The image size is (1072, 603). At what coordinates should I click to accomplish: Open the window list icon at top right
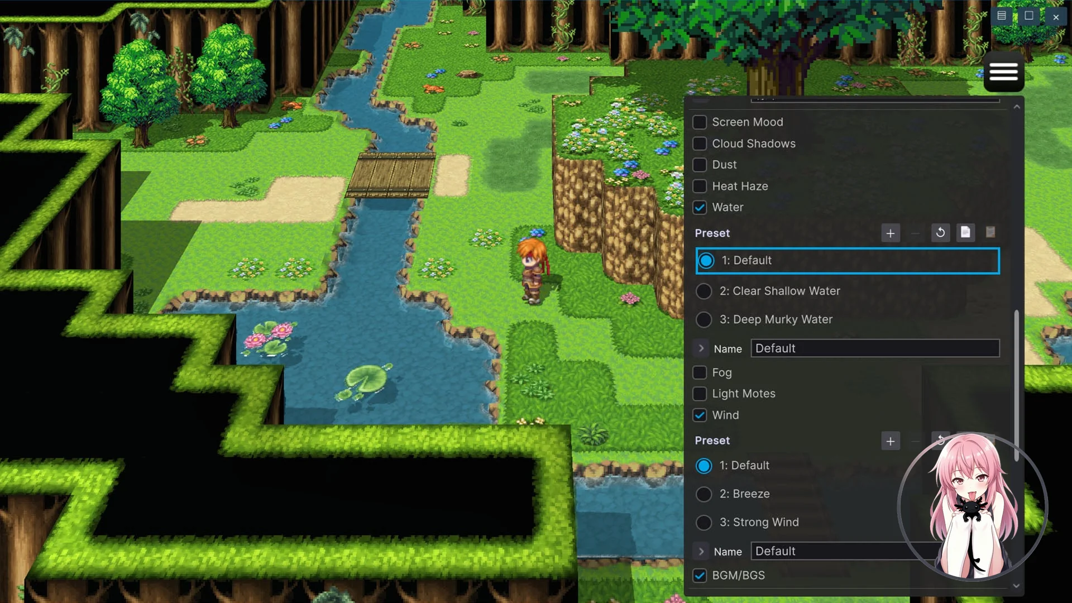tap(1002, 16)
